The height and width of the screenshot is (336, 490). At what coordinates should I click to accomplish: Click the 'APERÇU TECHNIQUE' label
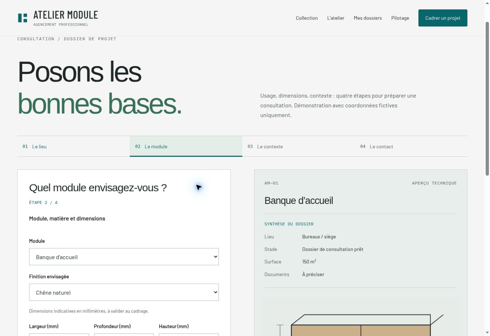point(434,183)
